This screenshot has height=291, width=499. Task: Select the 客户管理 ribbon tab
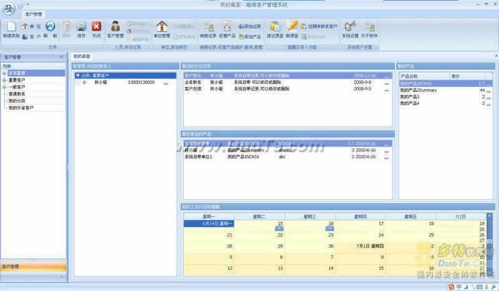[x=34, y=13]
